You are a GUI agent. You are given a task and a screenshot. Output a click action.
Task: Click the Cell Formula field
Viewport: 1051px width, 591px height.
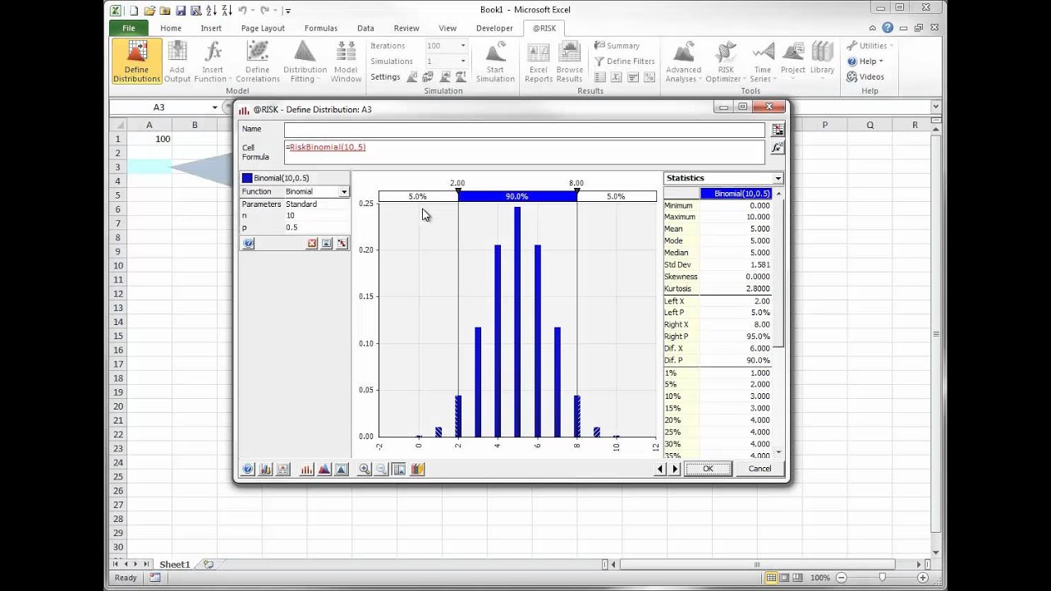[525, 152]
